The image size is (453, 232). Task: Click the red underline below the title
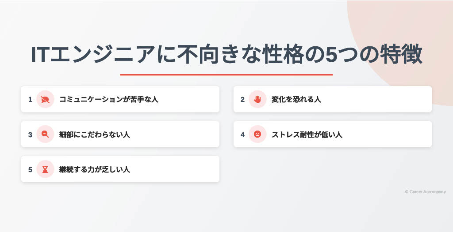point(226,75)
